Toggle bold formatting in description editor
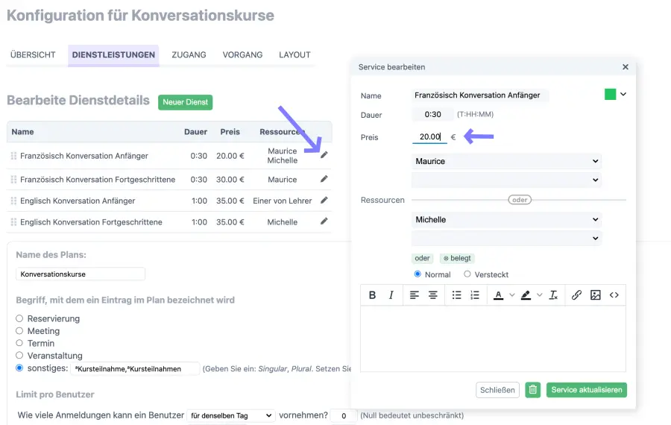671x425 pixels. 372,295
